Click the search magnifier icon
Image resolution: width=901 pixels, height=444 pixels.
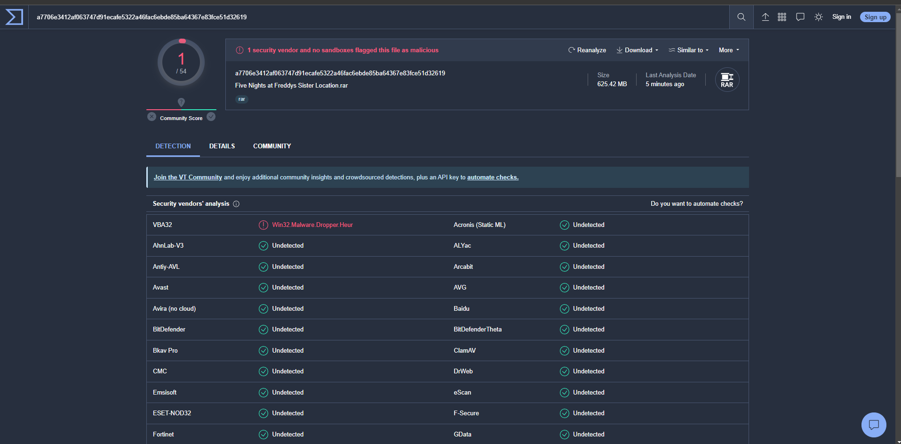(741, 17)
